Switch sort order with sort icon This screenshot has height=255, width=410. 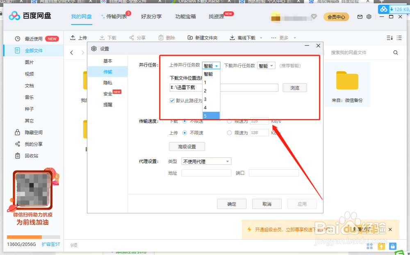tap(389, 38)
